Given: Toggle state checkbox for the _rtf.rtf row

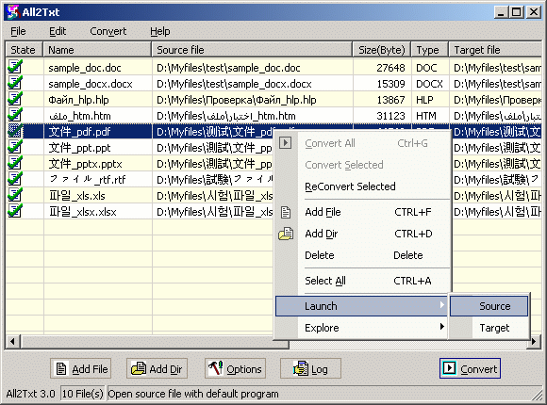Looking at the screenshot, I should click(15, 179).
